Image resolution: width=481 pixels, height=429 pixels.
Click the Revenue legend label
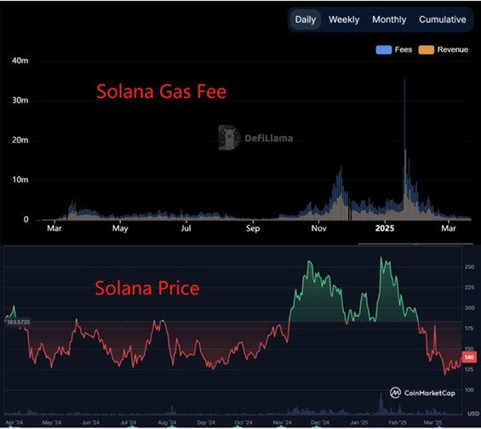(452, 49)
